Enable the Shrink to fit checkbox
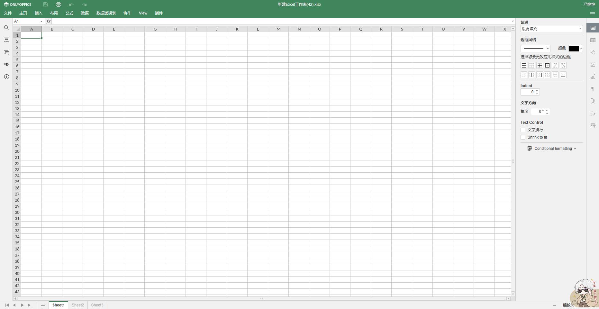 (x=523, y=137)
